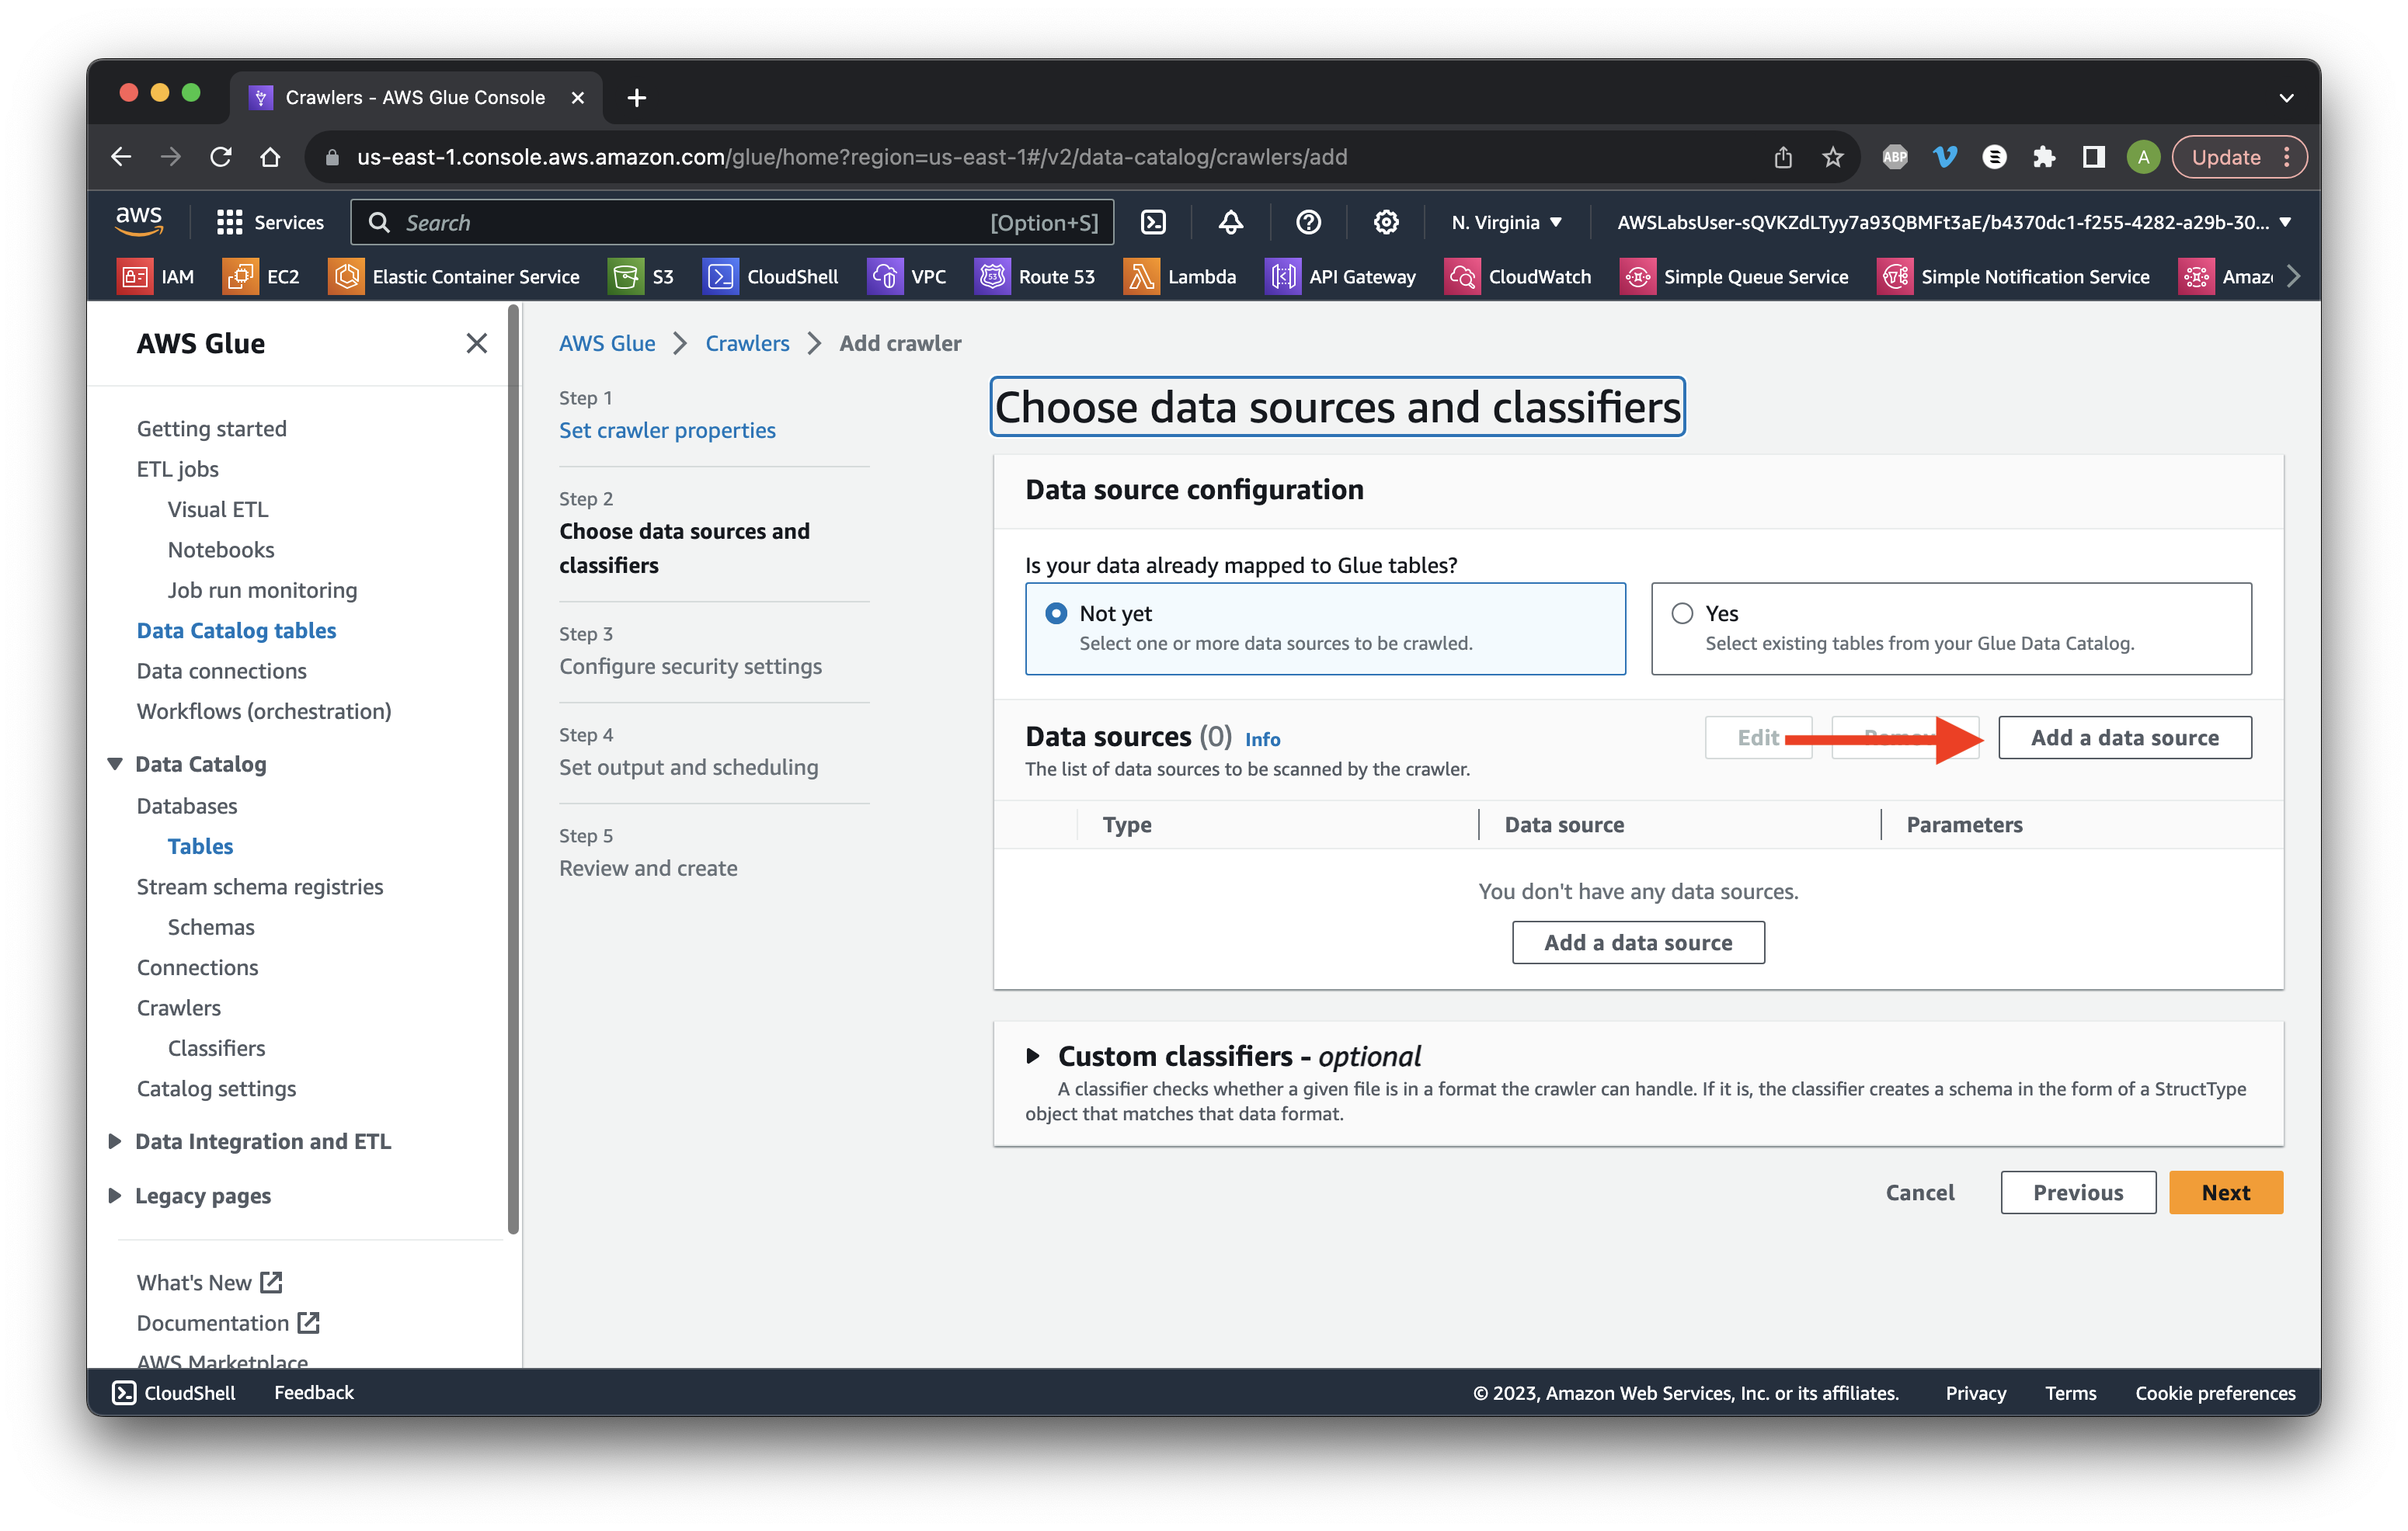Open the Tables sidebar item
The height and width of the screenshot is (1531, 2408).
click(x=200, y=846)
